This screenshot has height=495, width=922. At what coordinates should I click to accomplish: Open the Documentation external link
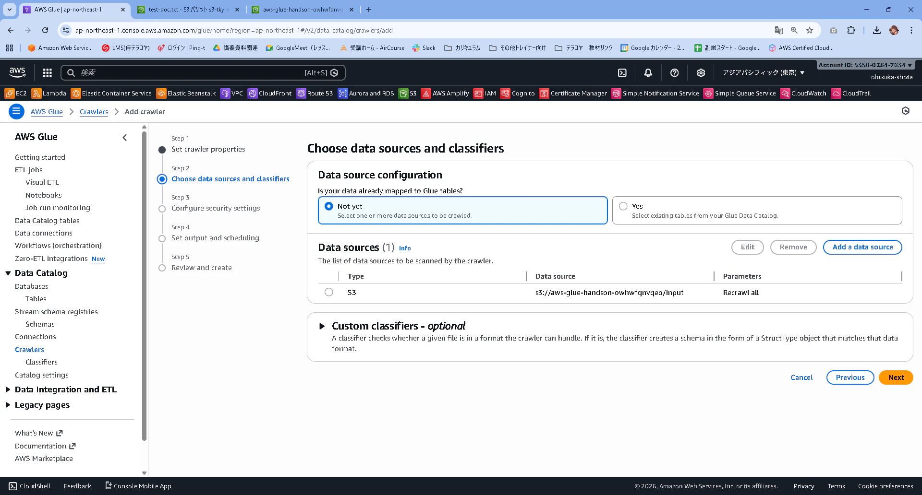coord(45,446)
